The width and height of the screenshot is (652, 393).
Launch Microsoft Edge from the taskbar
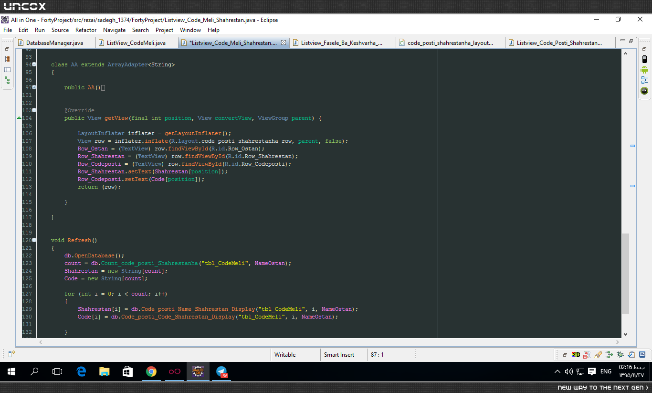81,372
